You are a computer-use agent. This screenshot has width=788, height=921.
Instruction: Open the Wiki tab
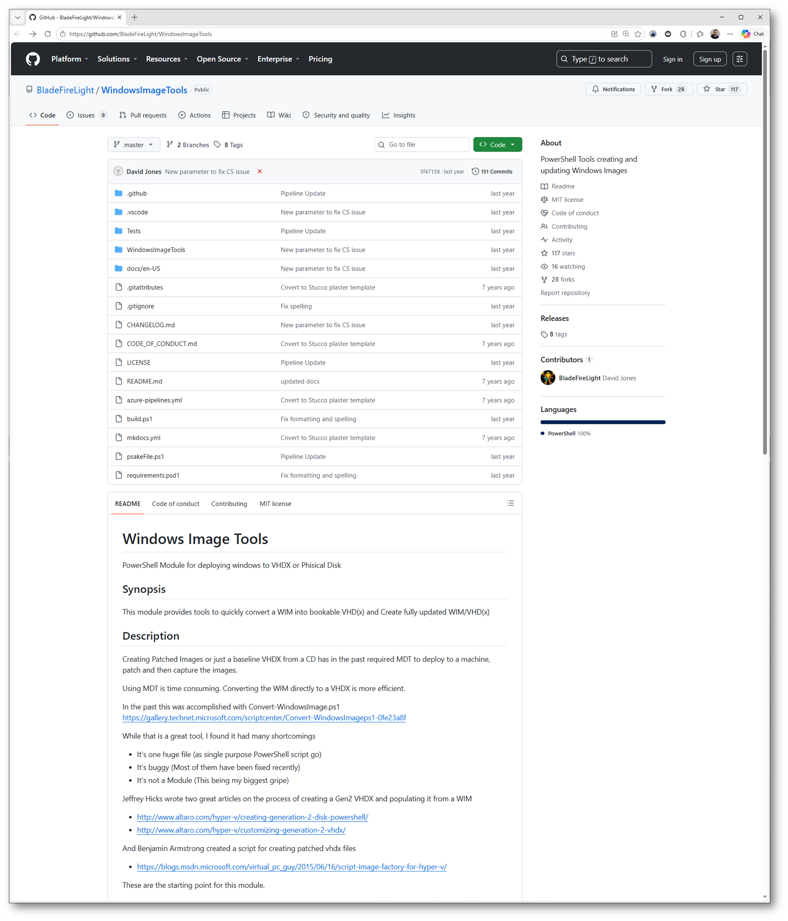pyautogui.click(x=279, y=115)
